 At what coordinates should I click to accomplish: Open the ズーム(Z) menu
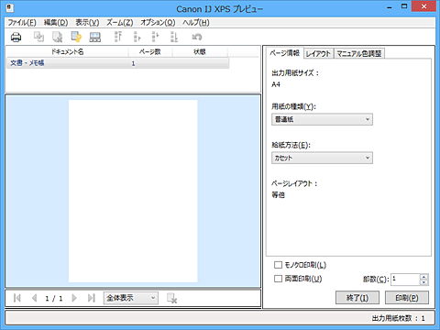120,23
